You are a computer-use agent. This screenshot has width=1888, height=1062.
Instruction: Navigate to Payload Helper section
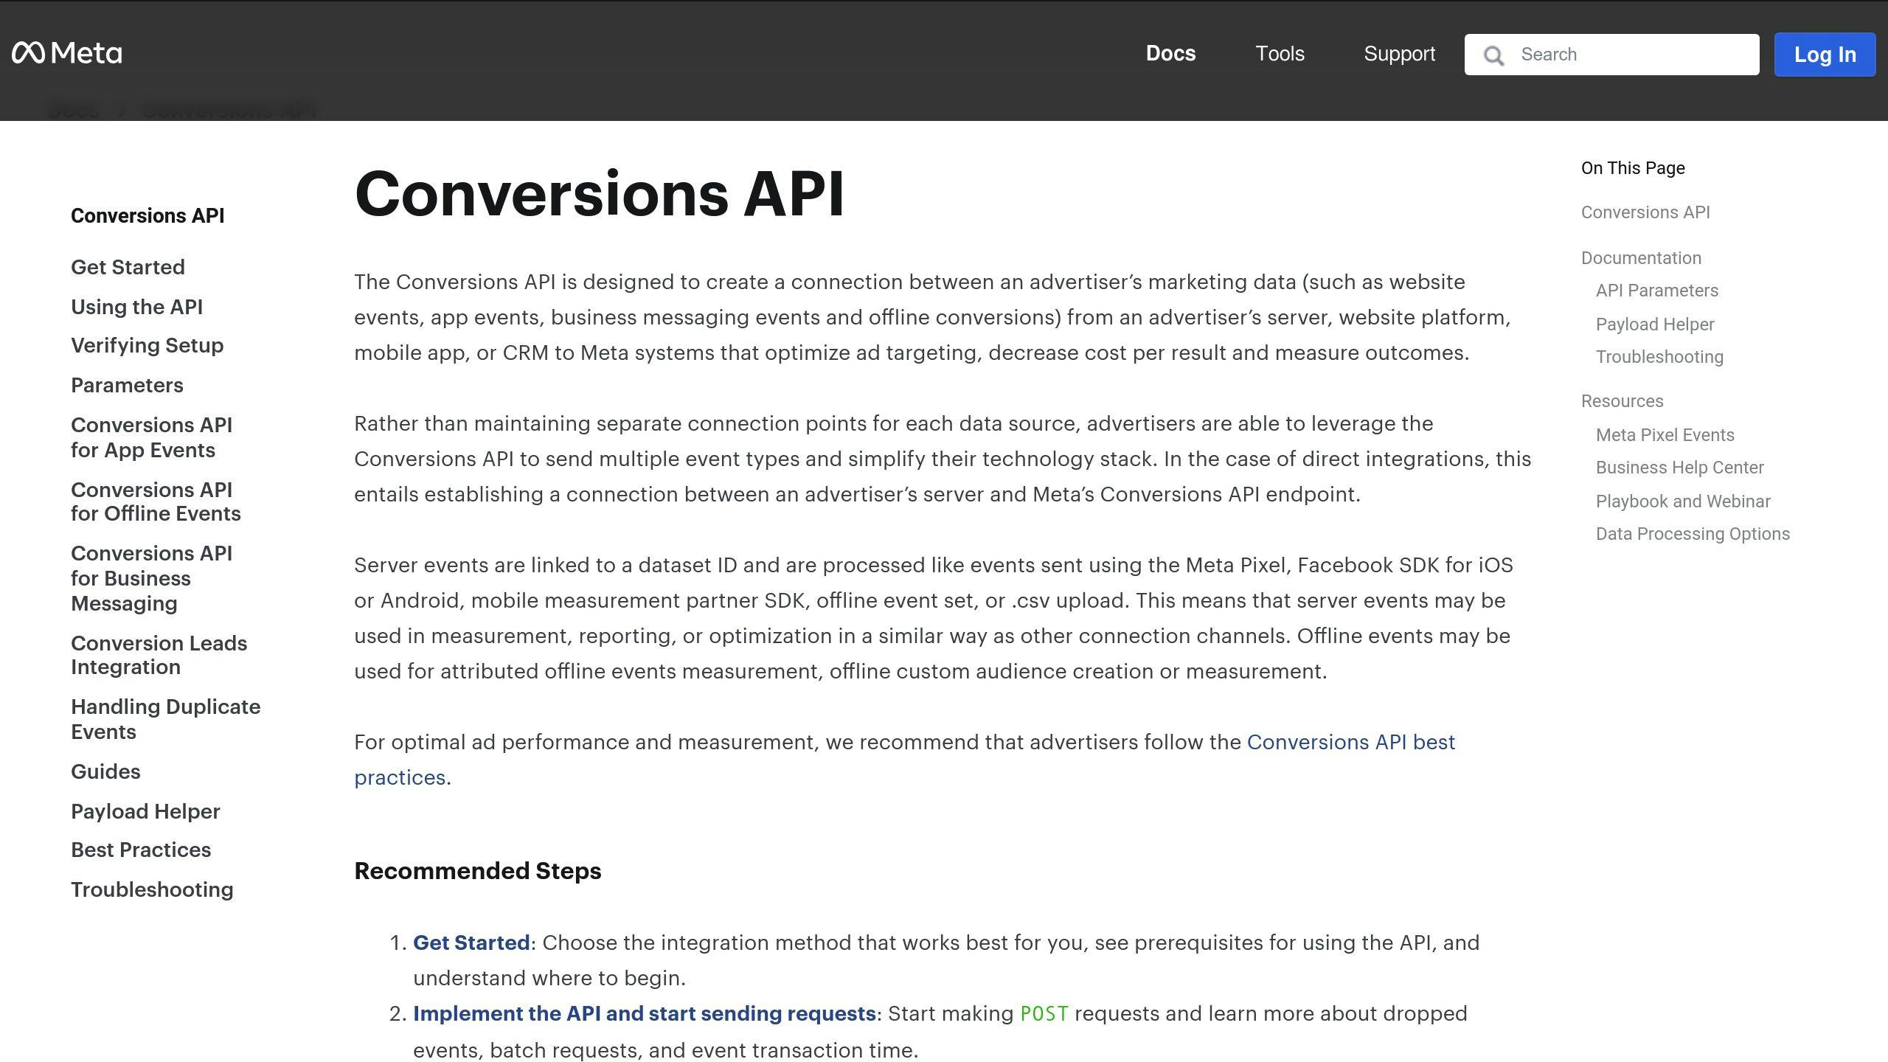(x=145, y=811)
